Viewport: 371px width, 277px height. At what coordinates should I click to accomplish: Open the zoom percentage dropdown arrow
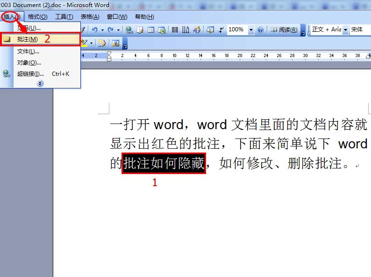(x=251, y=30)
